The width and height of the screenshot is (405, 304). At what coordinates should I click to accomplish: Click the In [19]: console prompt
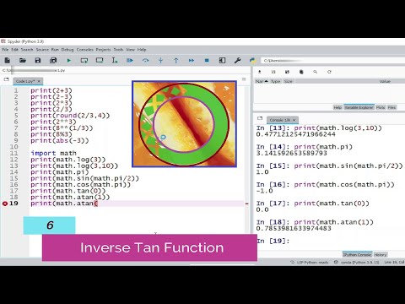click(273, 241)
